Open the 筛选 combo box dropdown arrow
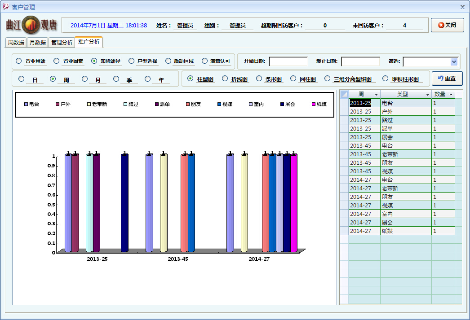 (x=454, y=61)
